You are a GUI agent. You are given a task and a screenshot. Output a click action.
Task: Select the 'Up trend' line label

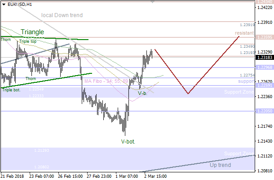point(221,165)
